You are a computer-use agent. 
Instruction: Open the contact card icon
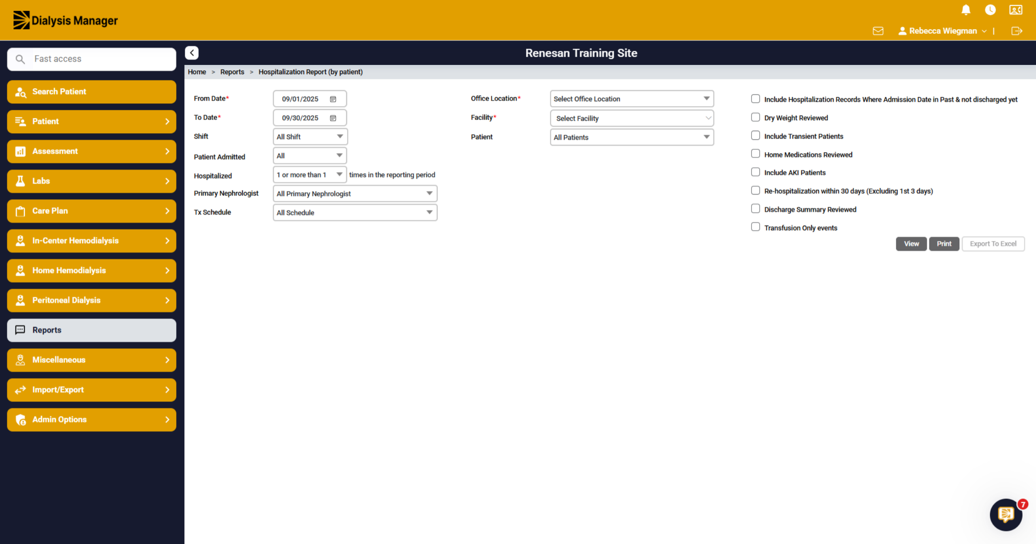[1016, 10]
